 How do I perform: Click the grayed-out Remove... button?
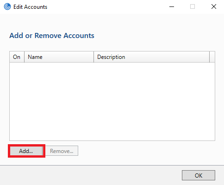(x=62, y=151)
